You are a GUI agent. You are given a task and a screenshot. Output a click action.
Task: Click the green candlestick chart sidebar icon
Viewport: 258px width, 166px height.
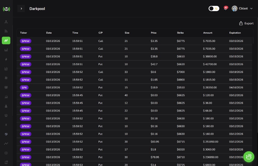pyautogui.click(x=6, y=41)
